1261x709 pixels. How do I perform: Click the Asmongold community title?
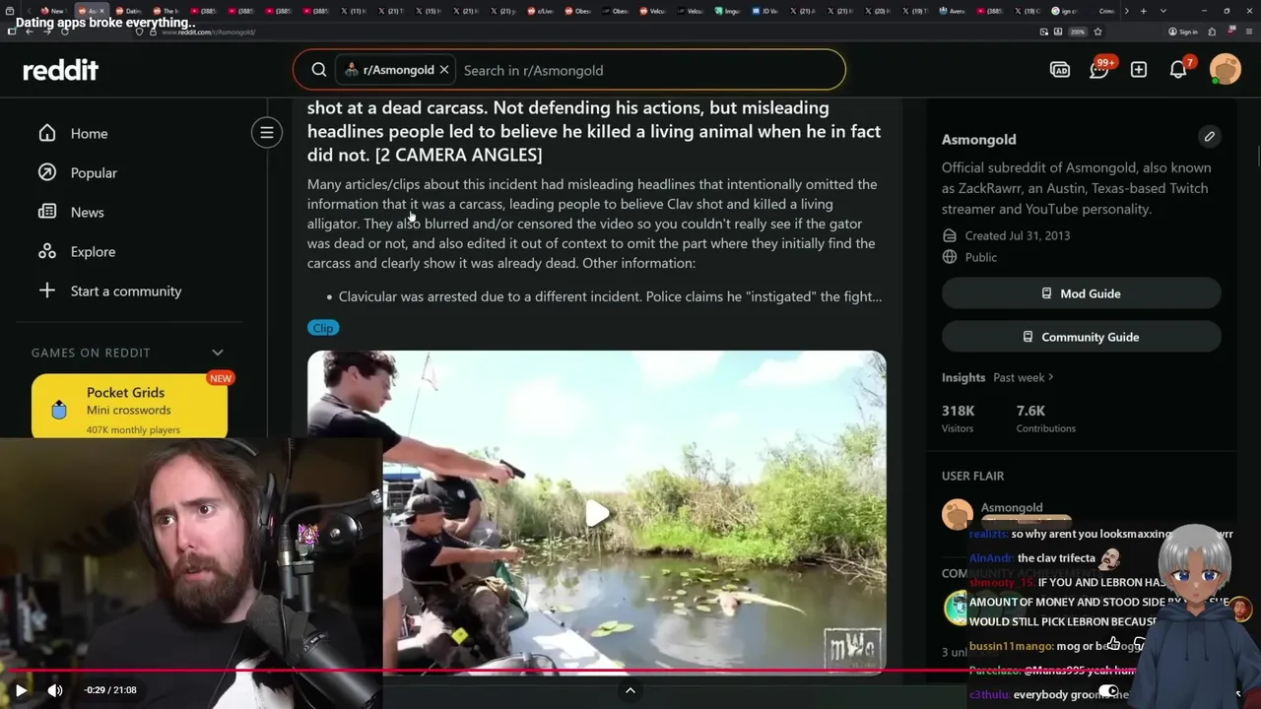point(978,139)
